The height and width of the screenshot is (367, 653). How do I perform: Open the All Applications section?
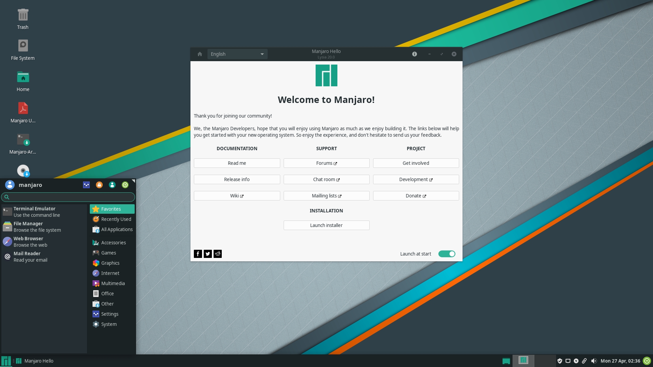pyautogui.click(x=117, y=229)
